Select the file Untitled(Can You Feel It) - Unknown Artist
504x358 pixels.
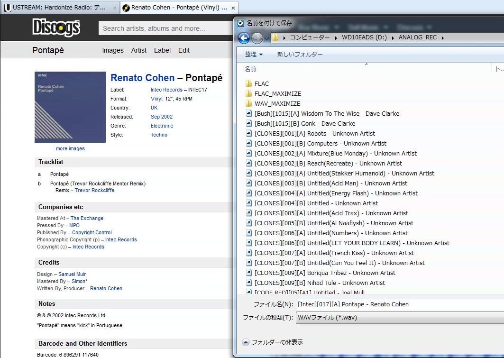[x=339, y=263]
